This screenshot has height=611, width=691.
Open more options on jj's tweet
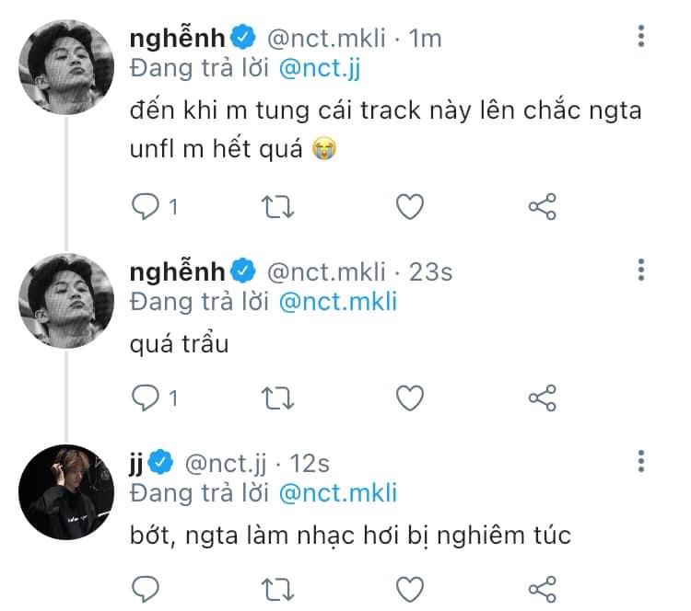641,460
